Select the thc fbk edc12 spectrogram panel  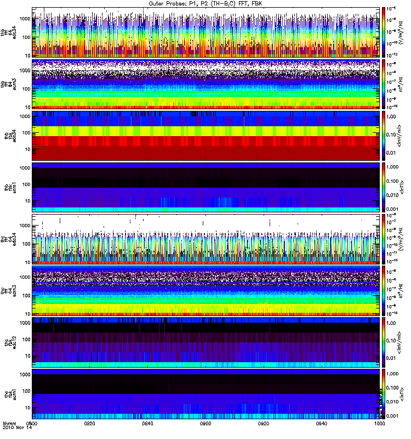pyautogui.click(x=206, y=342)
